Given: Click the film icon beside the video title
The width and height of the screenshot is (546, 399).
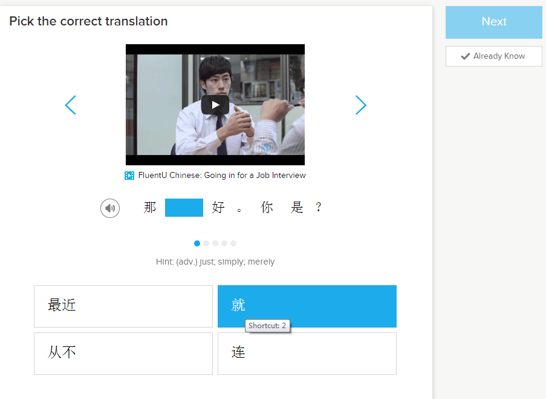Looking at the screenshot, I should tap(129, 176).
